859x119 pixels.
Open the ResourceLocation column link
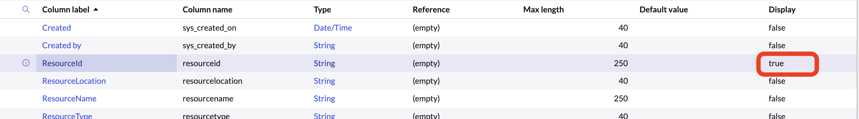[x=74, y=81]
